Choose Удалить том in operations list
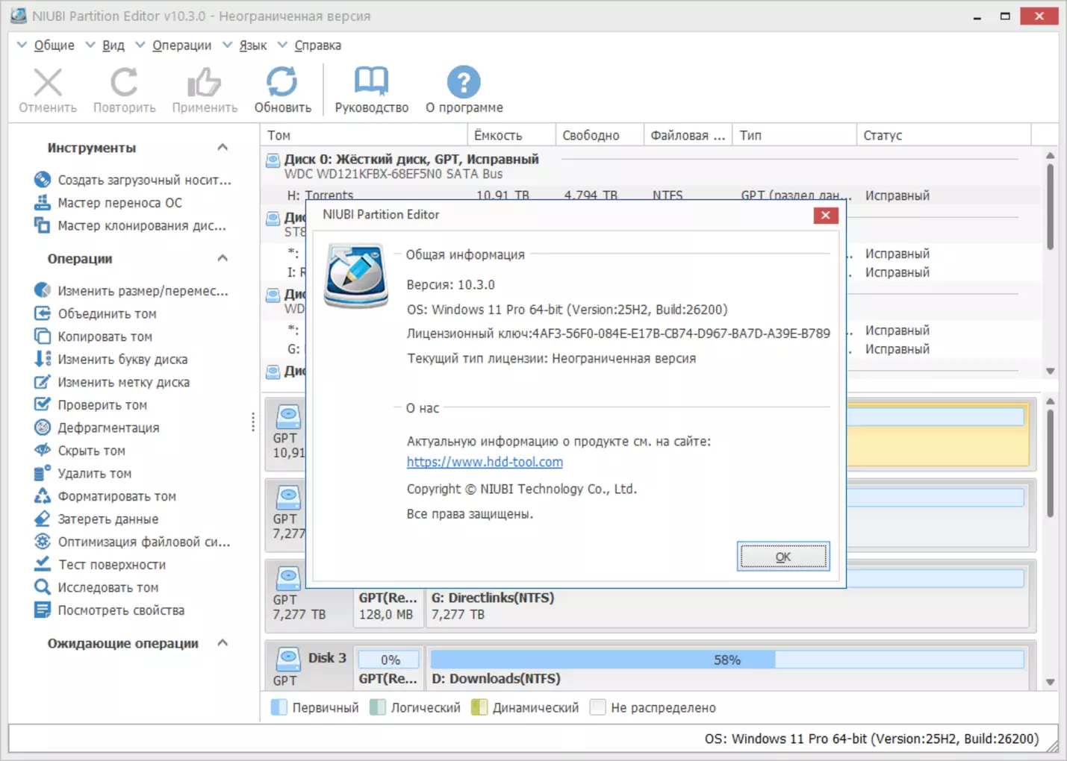This screenshot has width=1067, height=761. [94, 474]
